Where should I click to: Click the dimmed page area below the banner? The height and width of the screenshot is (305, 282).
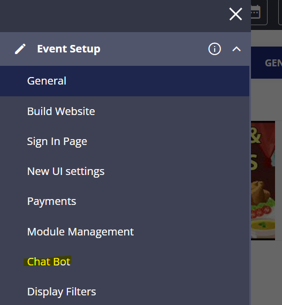(x=266, y=272)
